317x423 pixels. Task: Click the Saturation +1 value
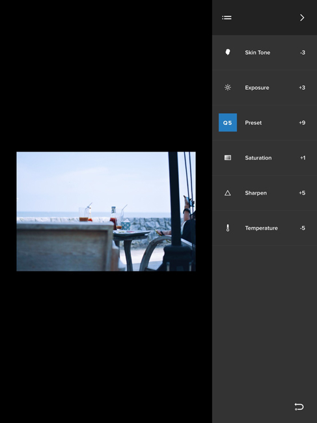pos(303,158)
